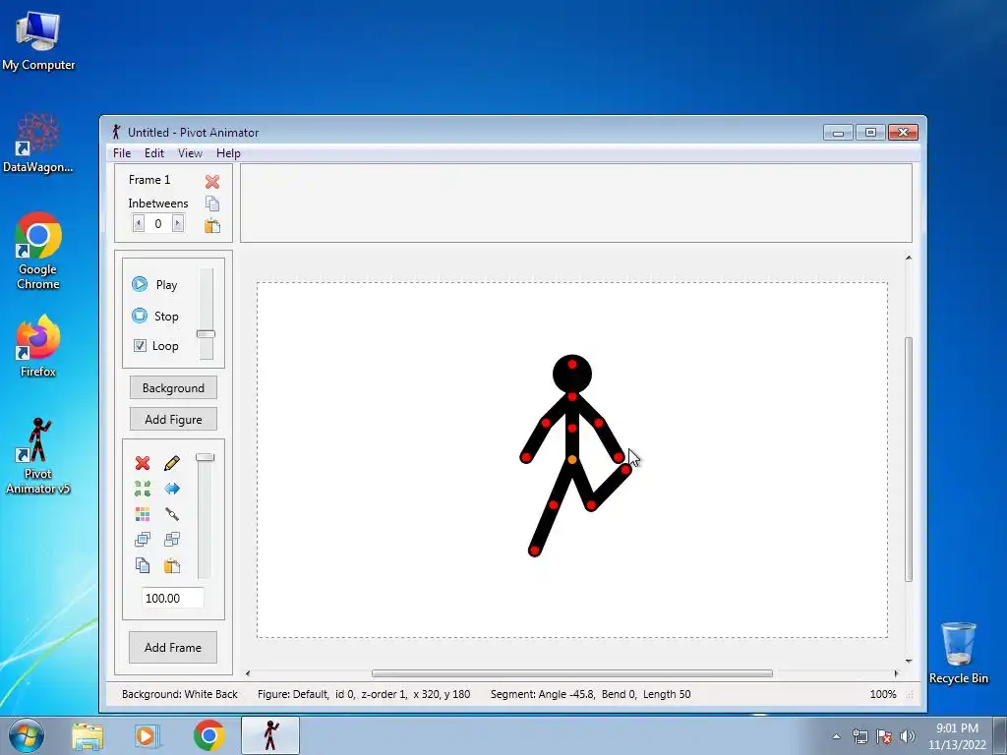This screenshot has width=1007, height=755.
Task: Toggle the Loop checkbox
Action: (140, 345)
